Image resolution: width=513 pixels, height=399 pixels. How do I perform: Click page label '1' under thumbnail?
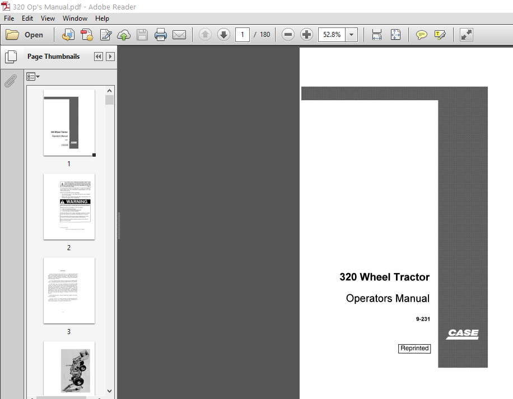pos(69,164)
